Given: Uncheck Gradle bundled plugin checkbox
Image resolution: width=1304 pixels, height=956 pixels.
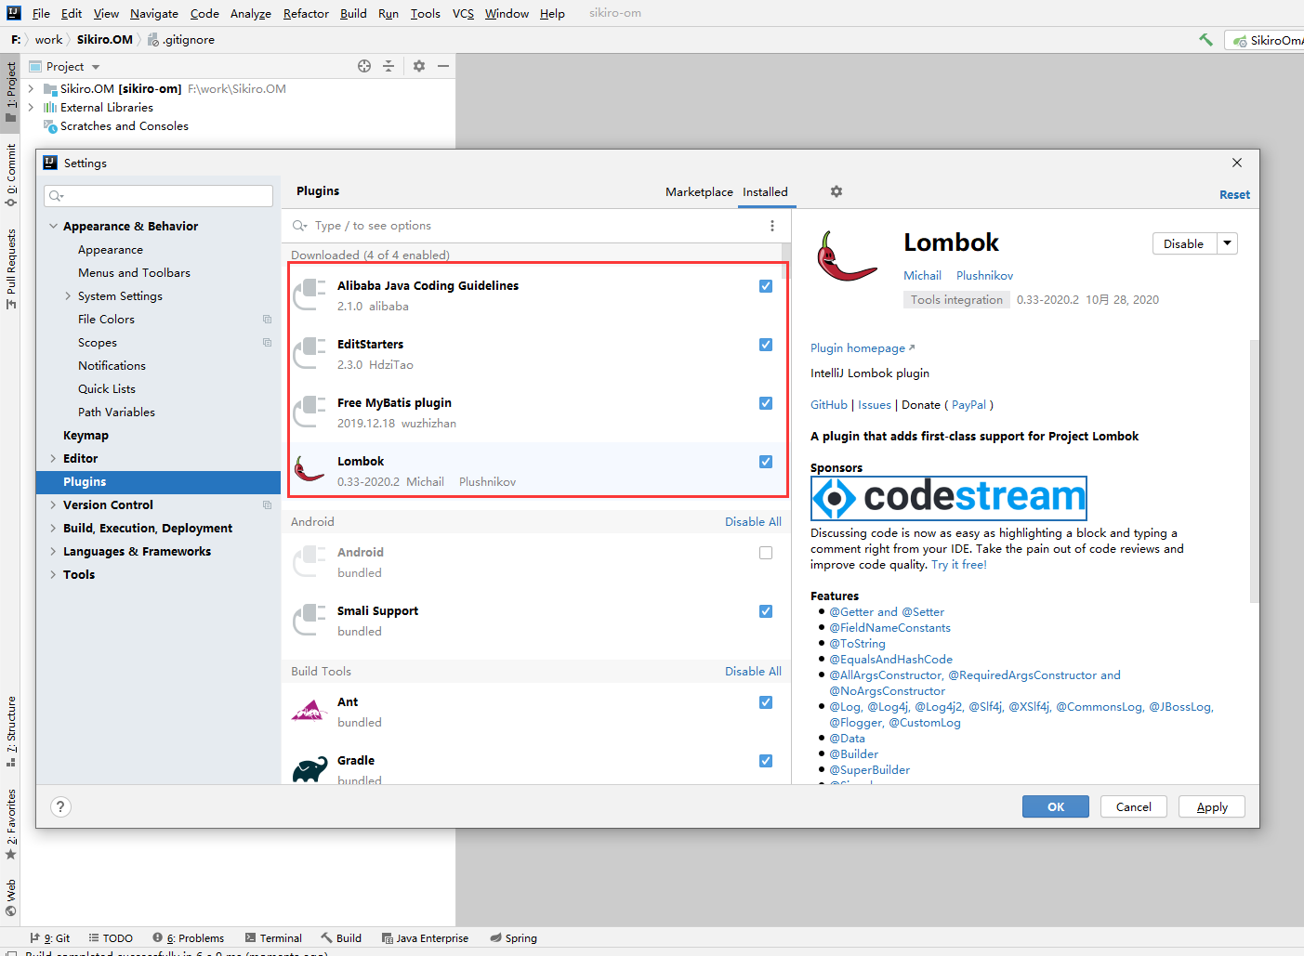Looking at the screenshot, I should click(766, 761).
